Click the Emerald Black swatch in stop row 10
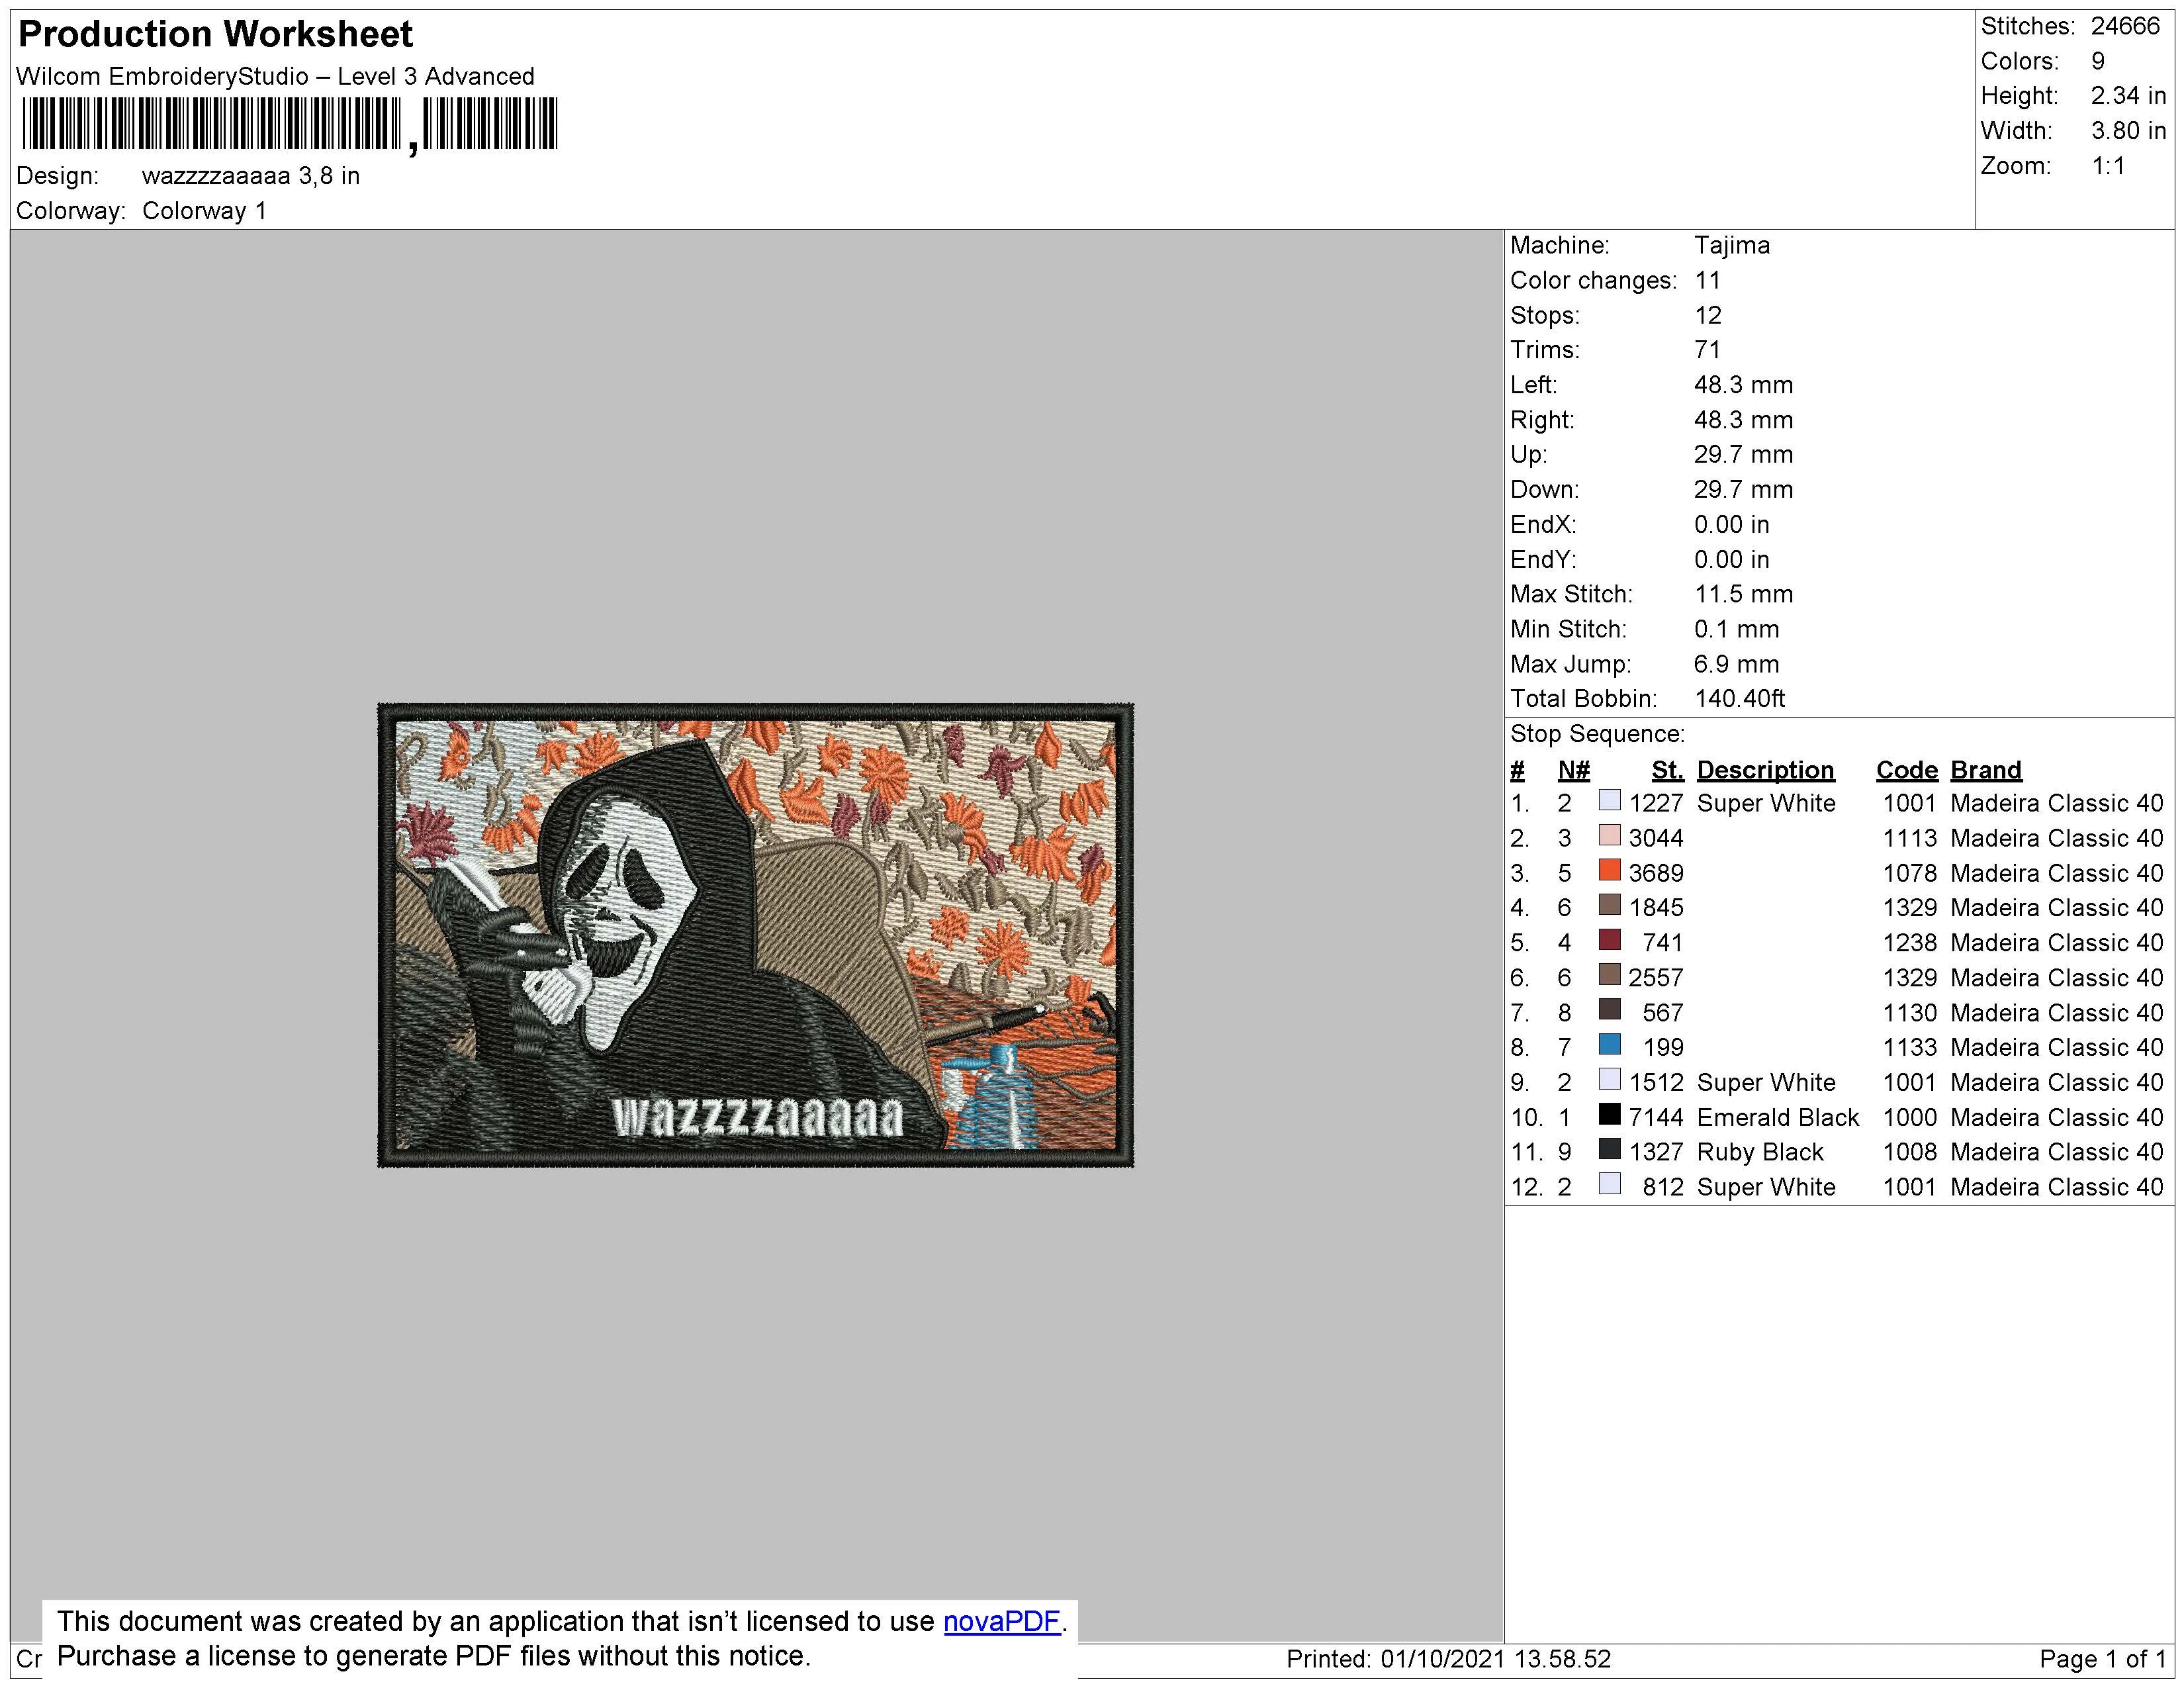 1609,1115
